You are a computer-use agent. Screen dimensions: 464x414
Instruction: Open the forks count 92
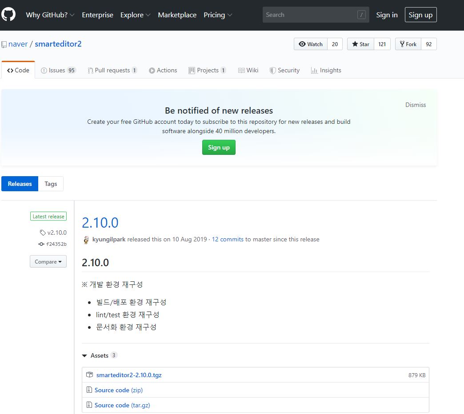[429, 44]
